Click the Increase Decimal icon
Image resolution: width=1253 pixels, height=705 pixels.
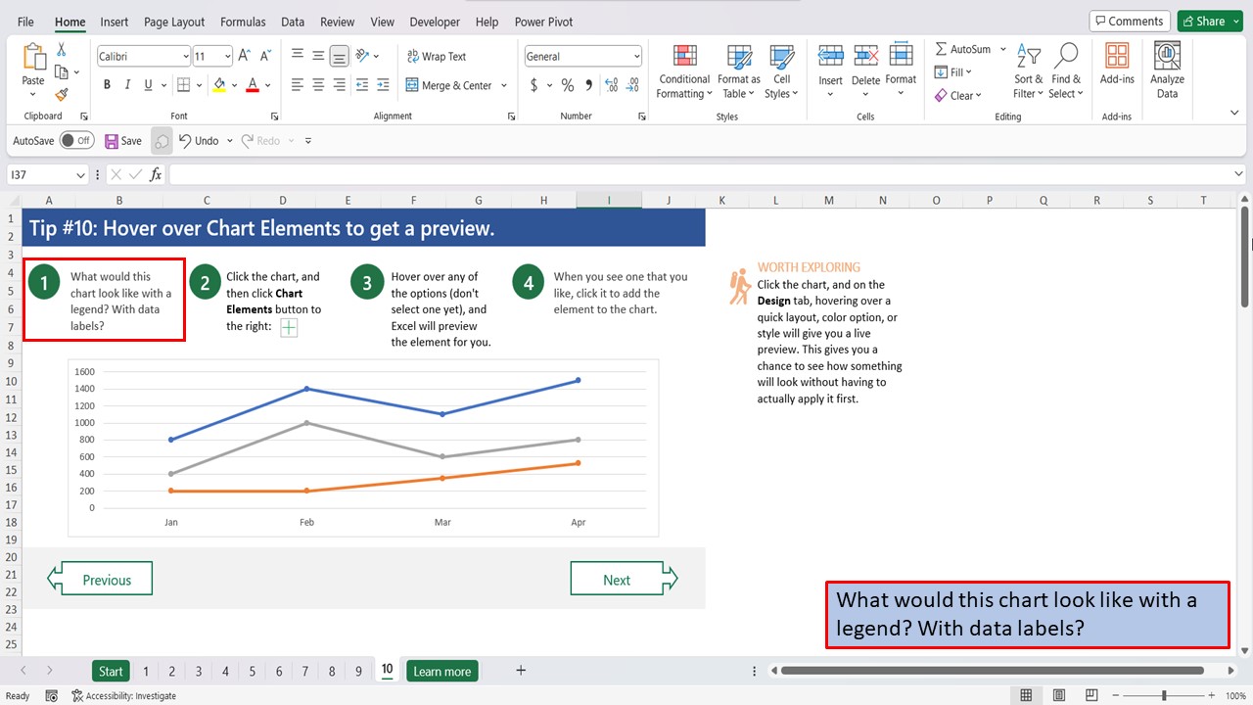point(609,85)
